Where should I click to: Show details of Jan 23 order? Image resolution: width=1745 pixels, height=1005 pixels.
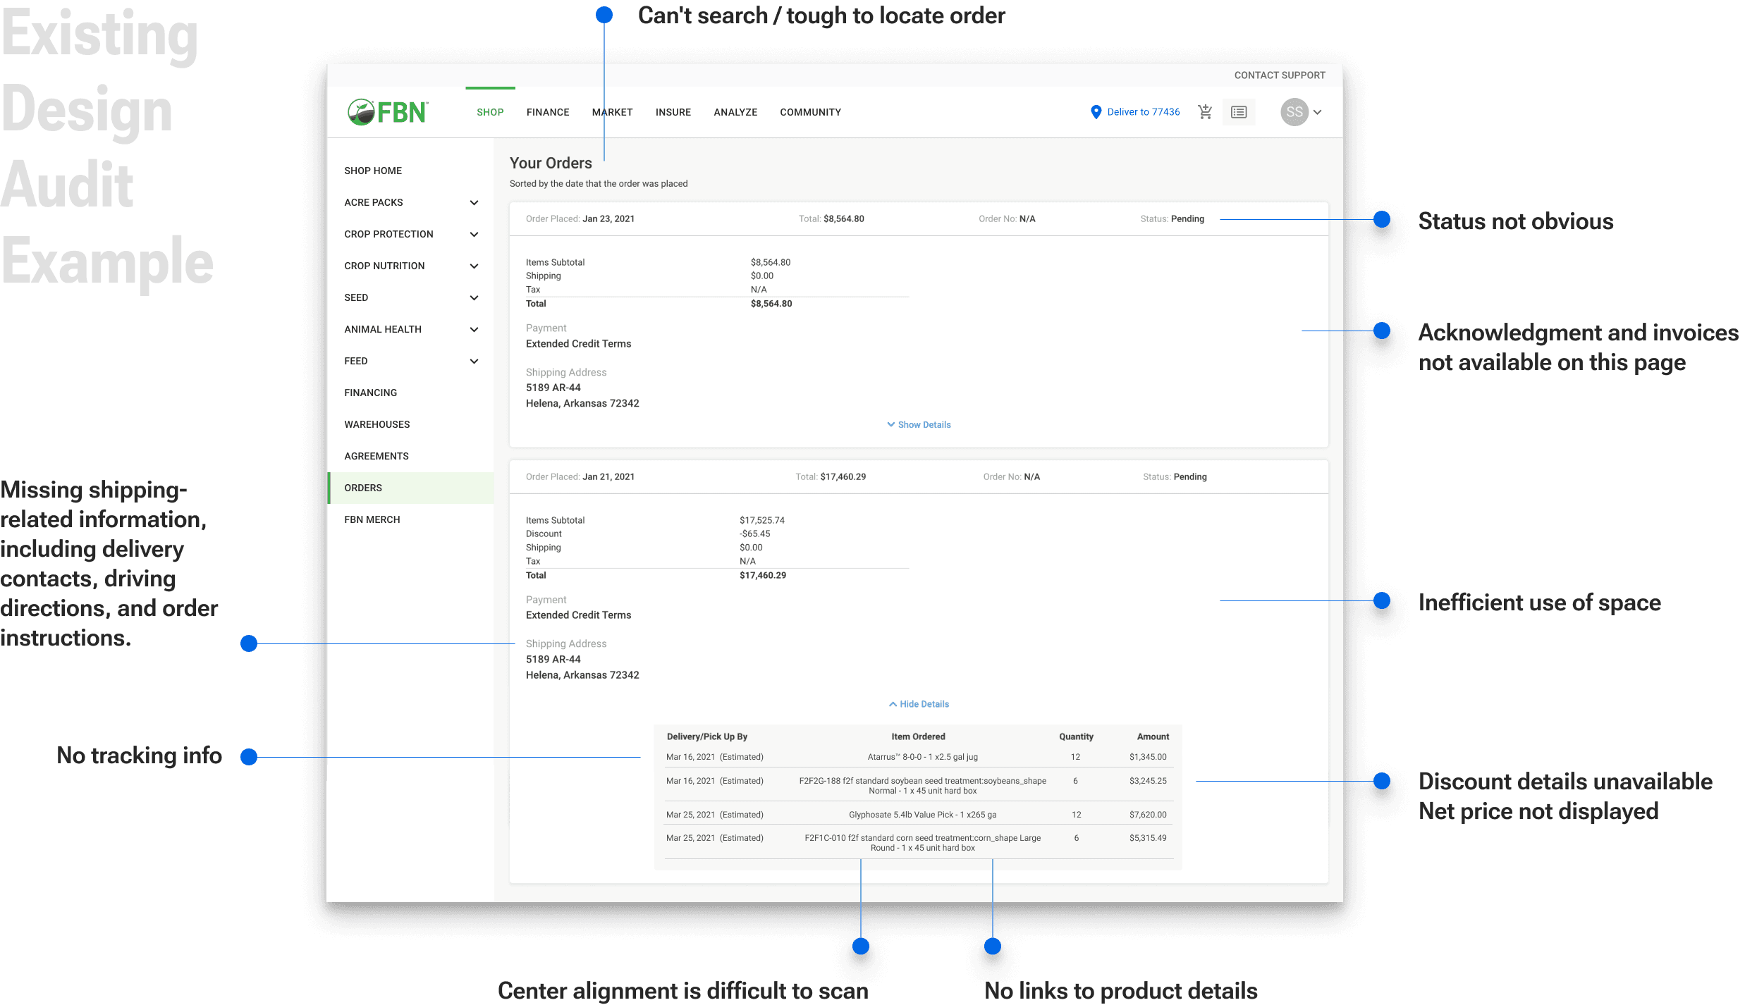[x=919, y=425]
